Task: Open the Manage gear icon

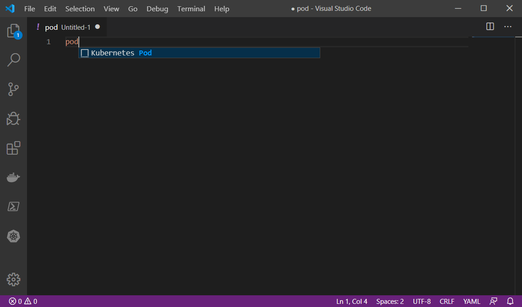Action: pyautogui.click(x=14, y=280)
